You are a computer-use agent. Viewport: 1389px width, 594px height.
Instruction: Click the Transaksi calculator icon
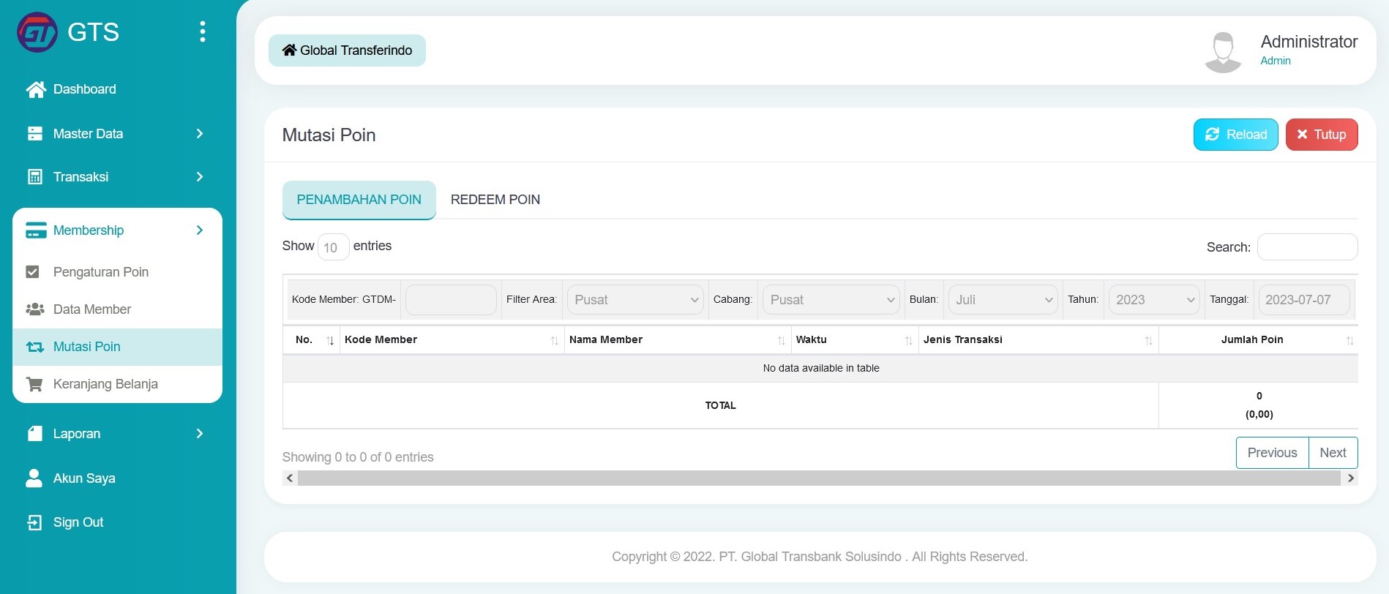click(34, 177)
